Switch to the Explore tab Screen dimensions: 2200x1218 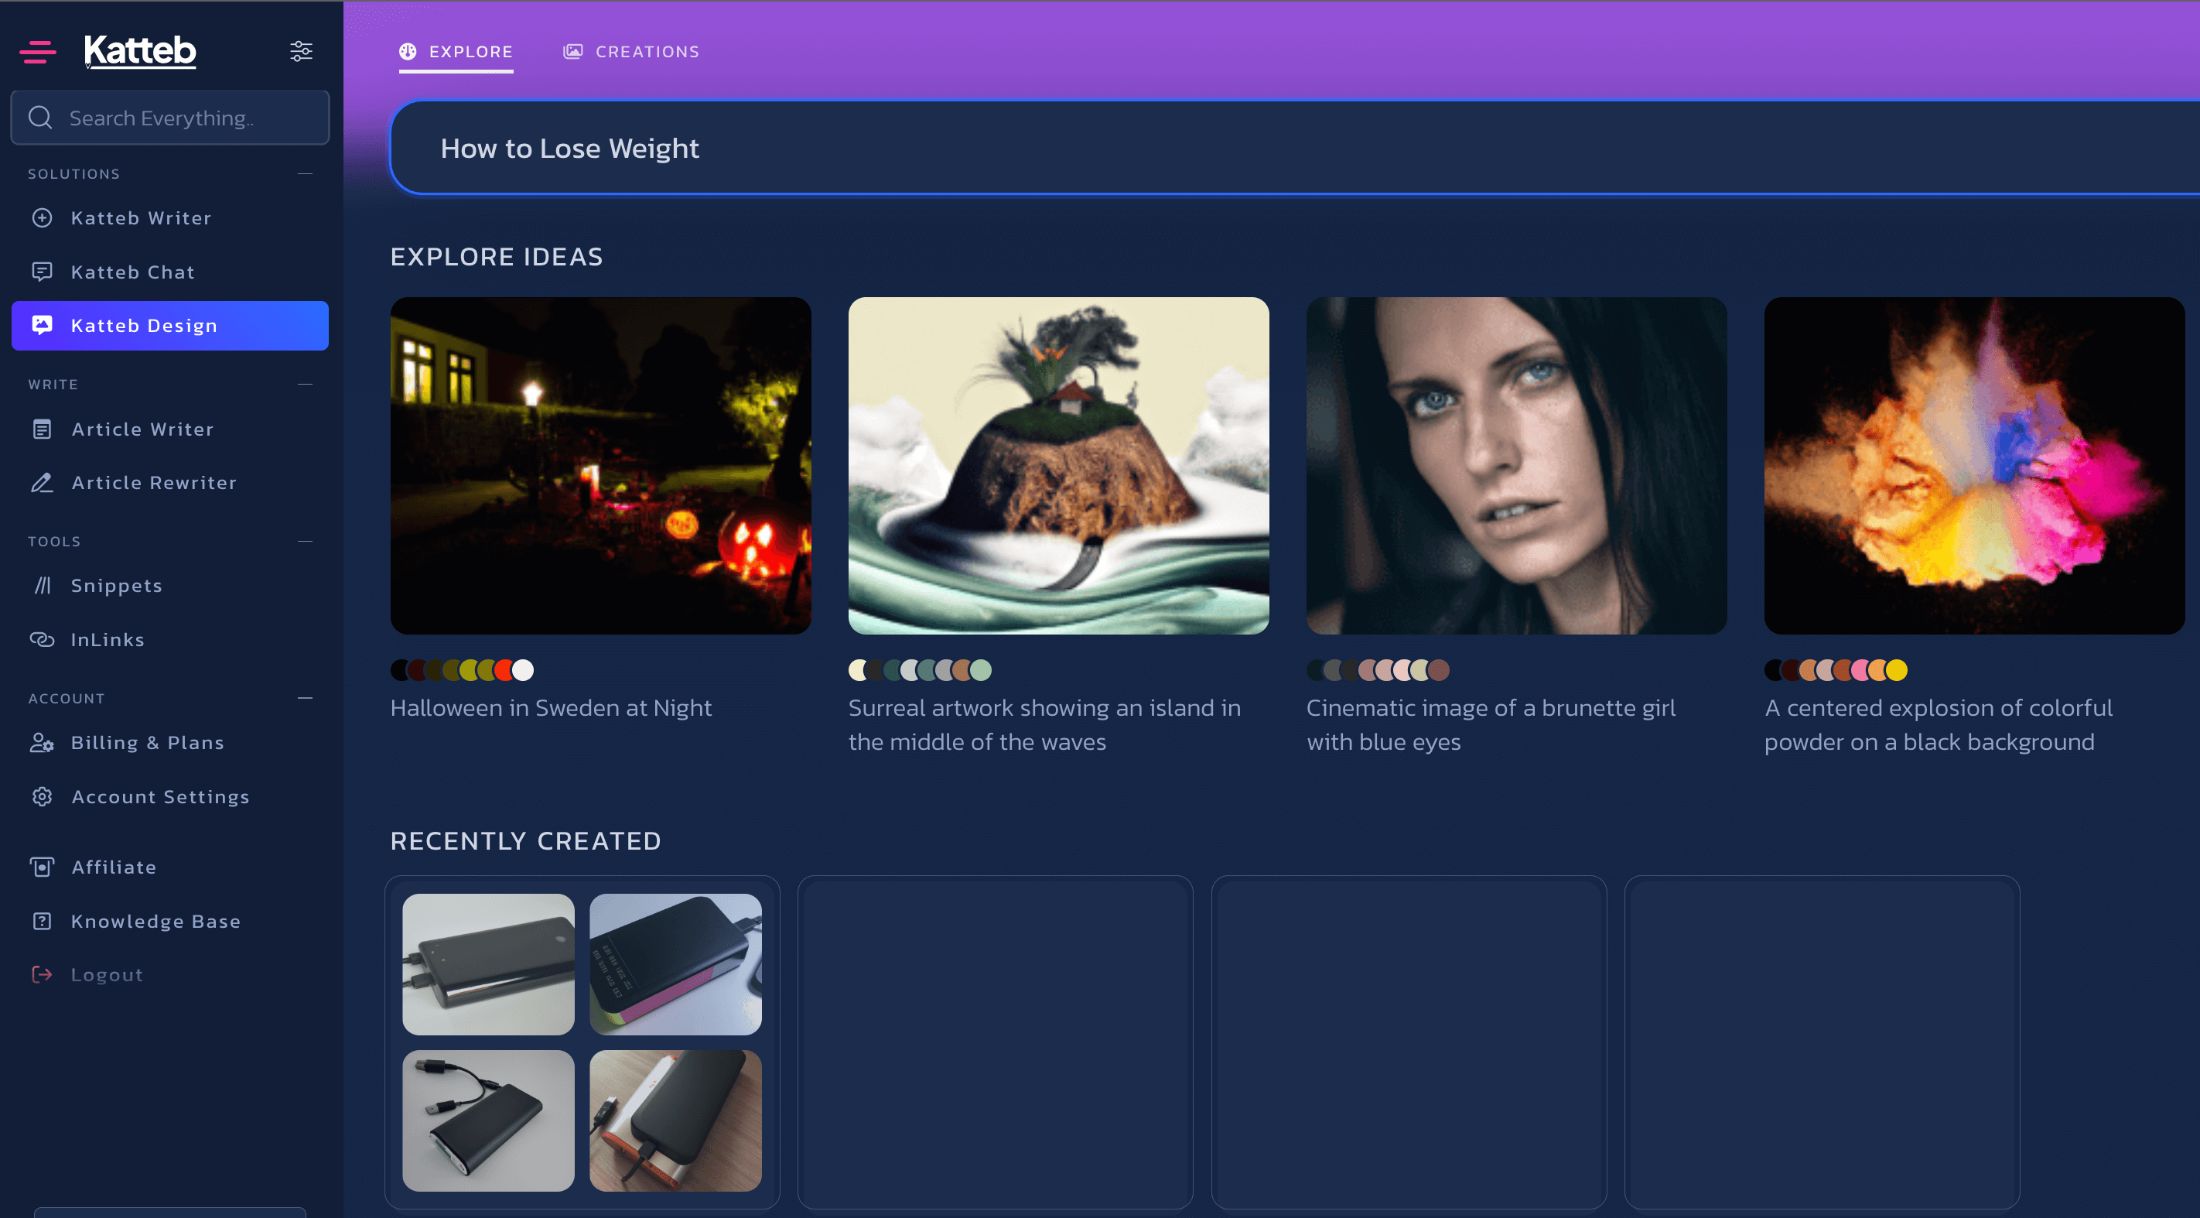456,52
